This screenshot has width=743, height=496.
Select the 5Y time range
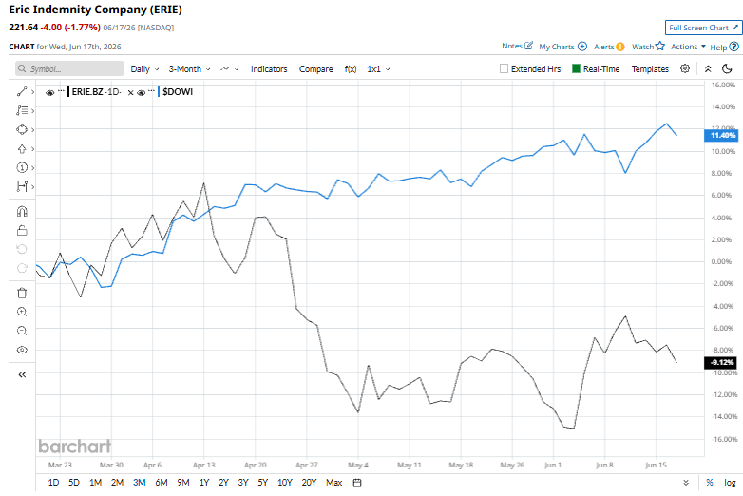(x=262, y=483)
